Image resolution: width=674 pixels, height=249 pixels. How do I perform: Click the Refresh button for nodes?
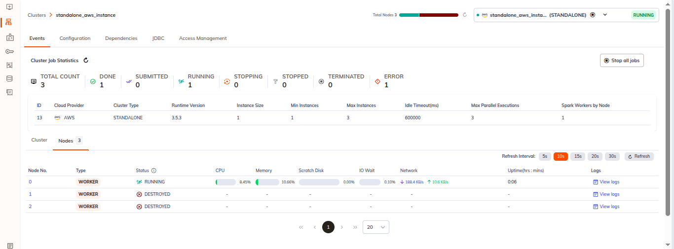639,156
